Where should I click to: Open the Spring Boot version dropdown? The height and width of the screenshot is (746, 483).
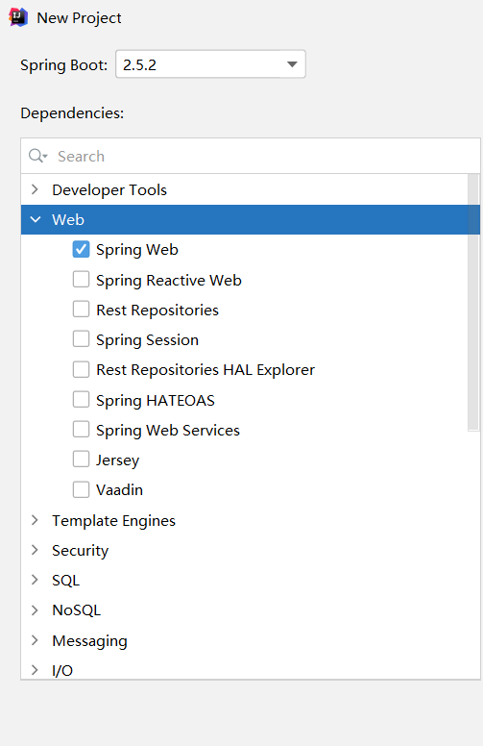210,64
